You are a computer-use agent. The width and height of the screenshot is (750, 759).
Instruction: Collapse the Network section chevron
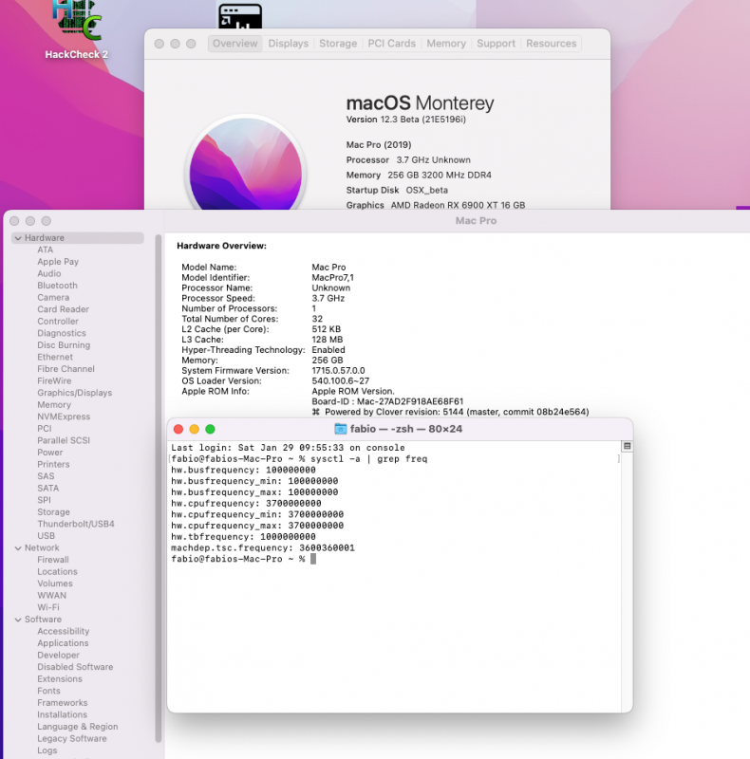click(18, 548)
